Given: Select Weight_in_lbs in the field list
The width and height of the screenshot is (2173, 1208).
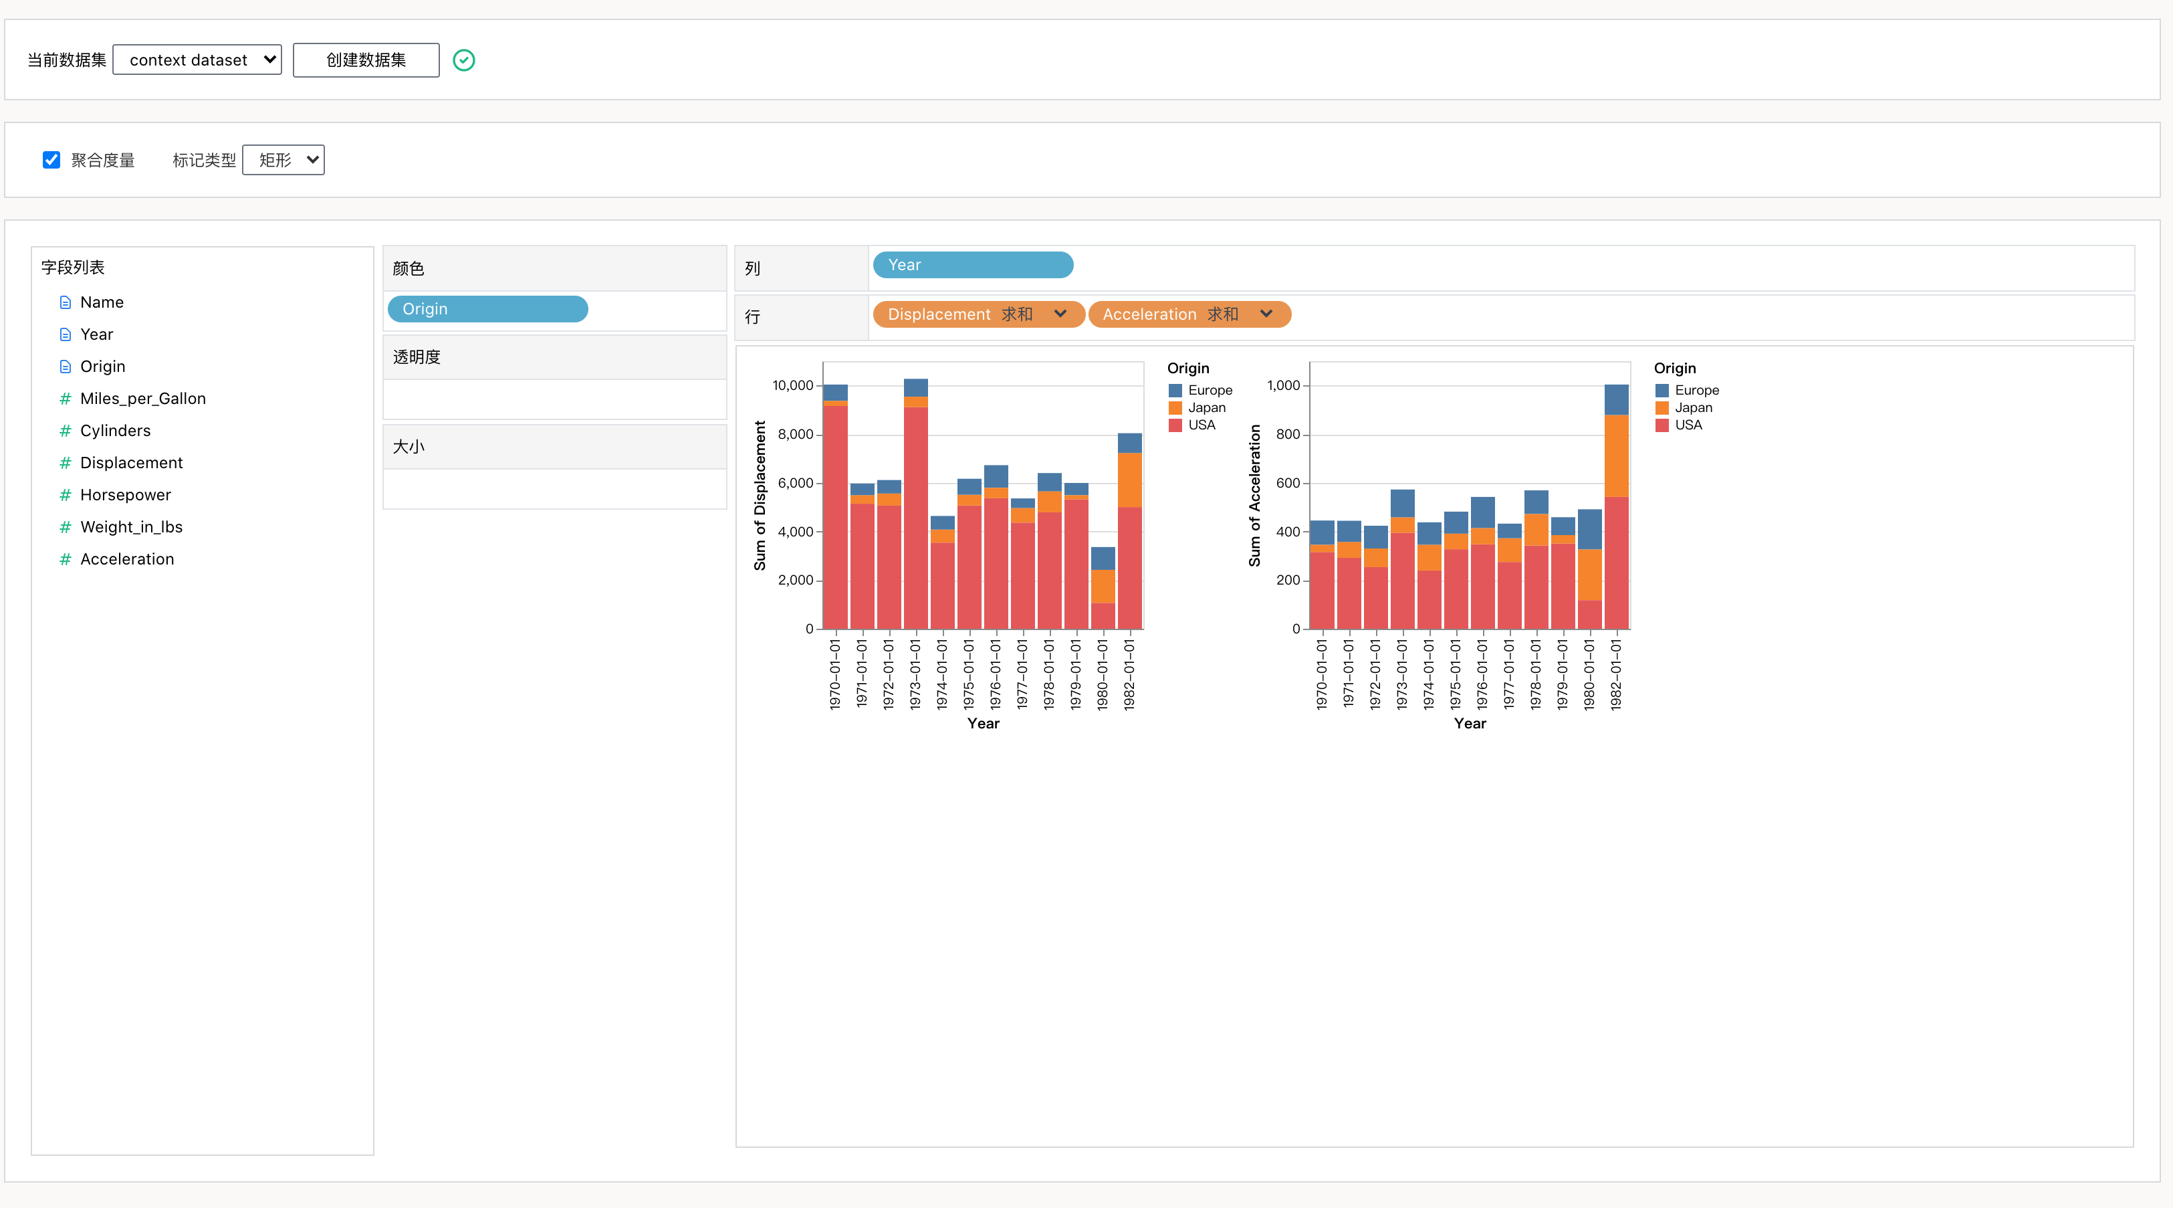Looking at the screenshot, I should tap(132, 527).
